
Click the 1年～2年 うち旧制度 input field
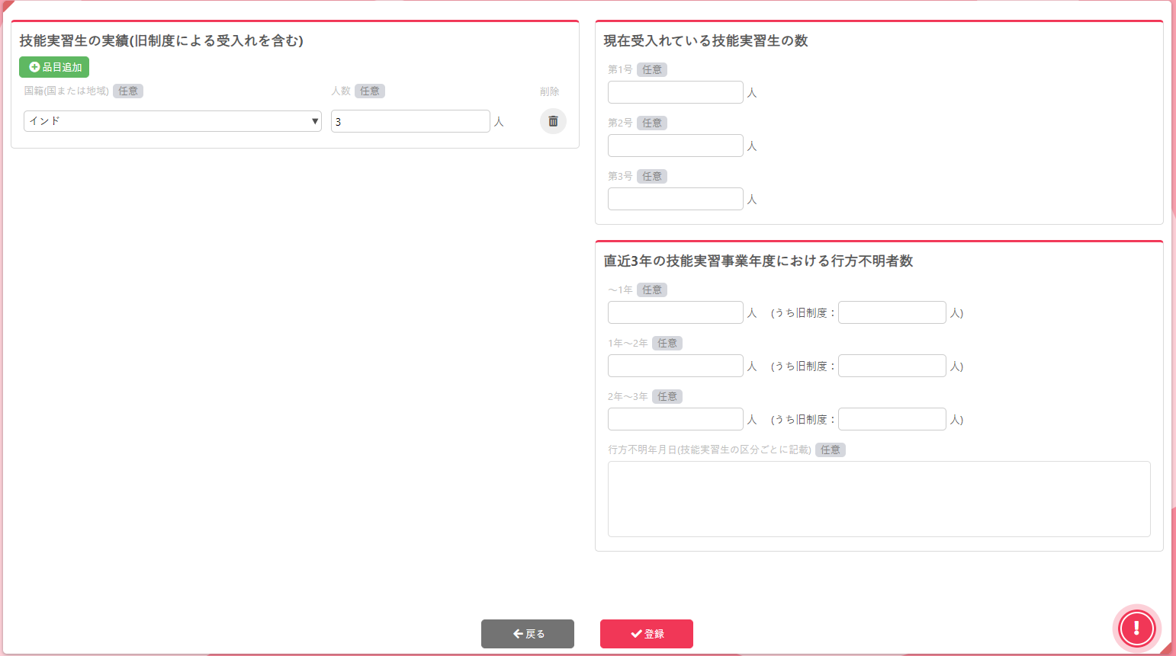(x=892, y=366)
